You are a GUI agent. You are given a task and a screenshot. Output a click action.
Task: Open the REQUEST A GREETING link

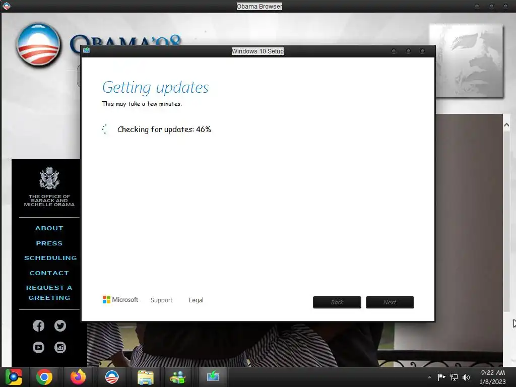pyautogui.click(x=49, y=293)
